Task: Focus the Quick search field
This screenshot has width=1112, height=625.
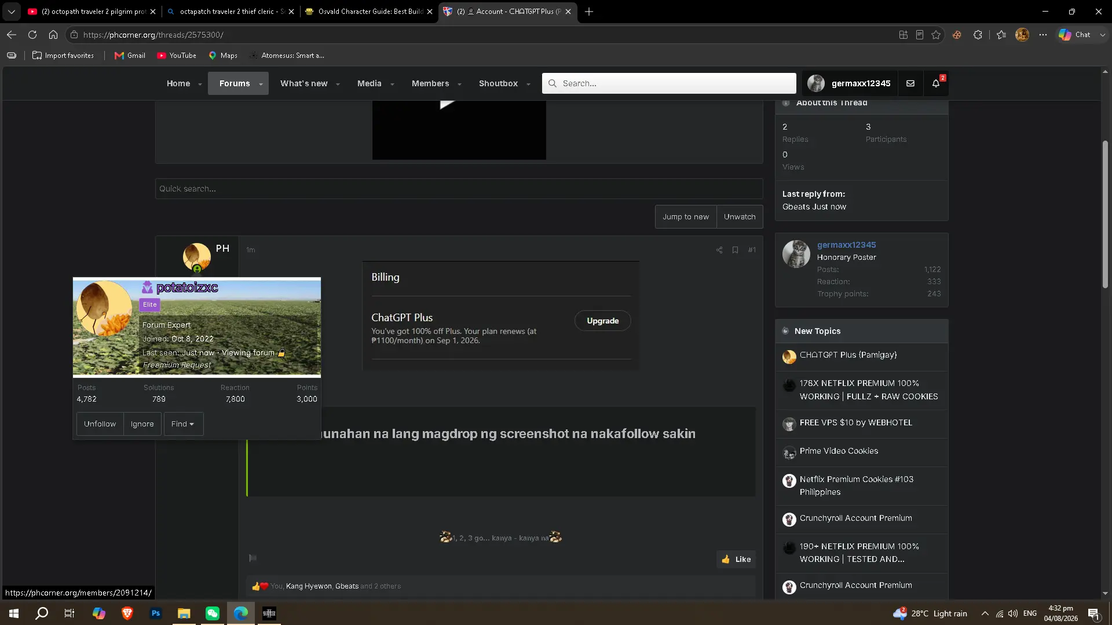Action: (x=459, y=189)
